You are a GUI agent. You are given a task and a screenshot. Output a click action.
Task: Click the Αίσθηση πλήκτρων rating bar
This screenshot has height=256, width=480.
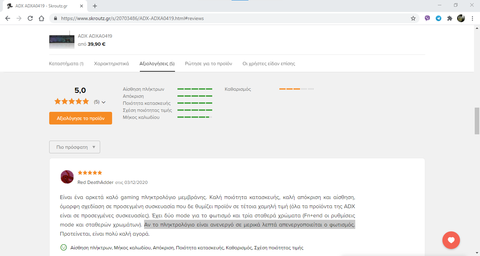click(x=195, y=89)
